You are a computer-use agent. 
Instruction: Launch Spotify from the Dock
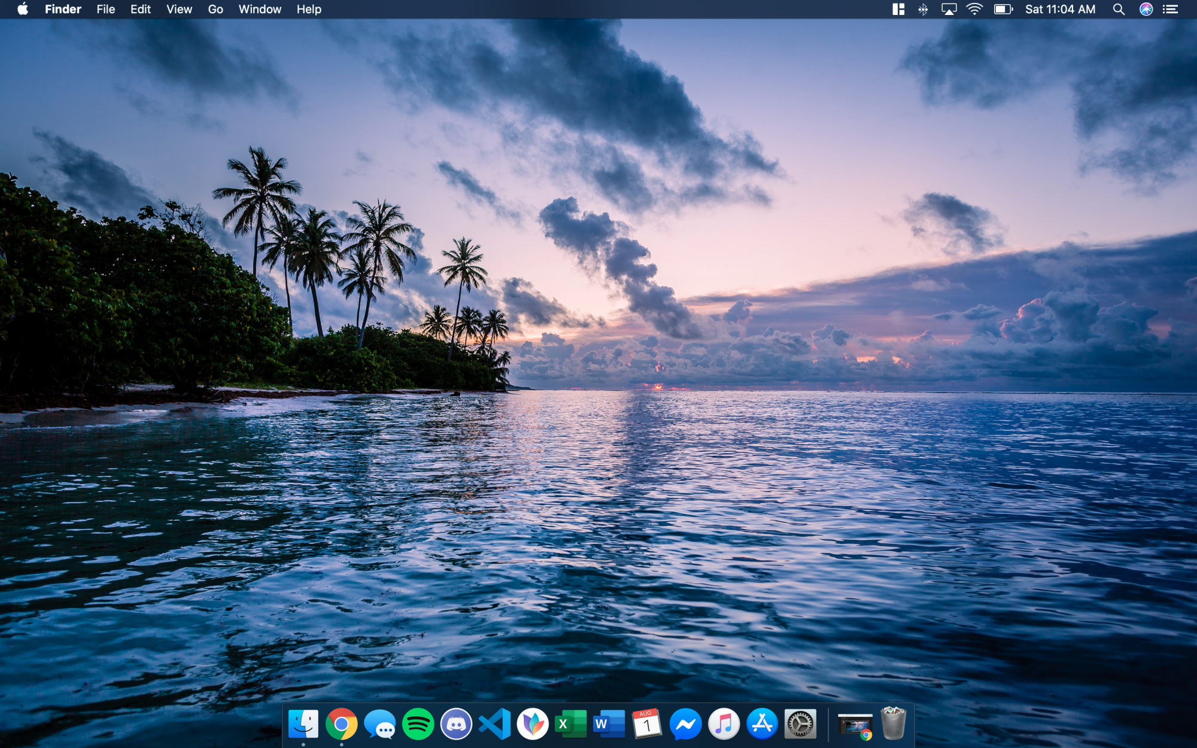[x=418, y=724]
